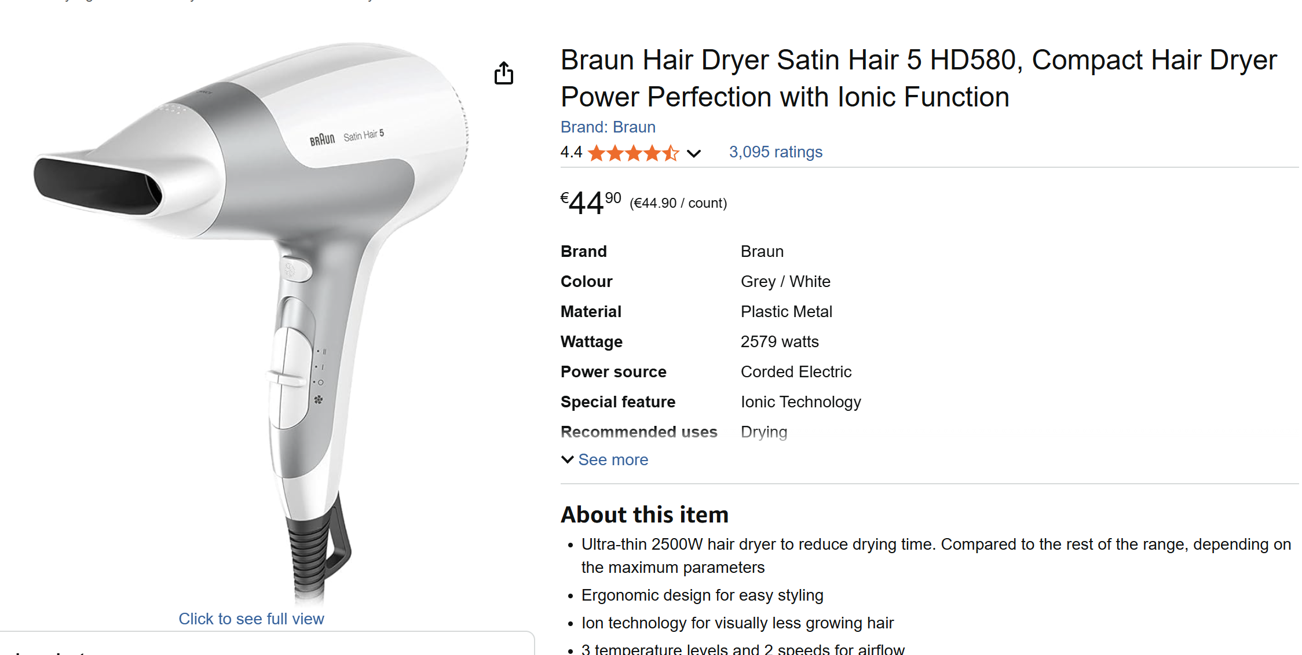Click the Braun logo on the dryer
The height and width of the screenshot is (655, 1302).
(322, 139)
